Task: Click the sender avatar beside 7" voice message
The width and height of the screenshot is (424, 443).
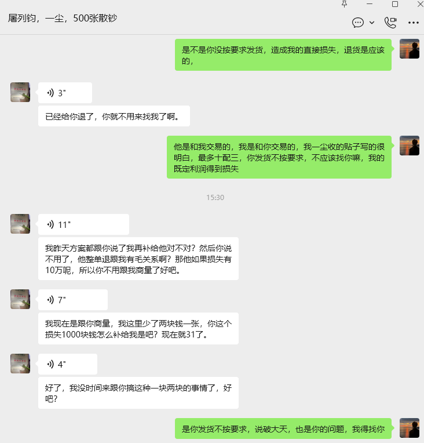Action: [x=20, y=299]
